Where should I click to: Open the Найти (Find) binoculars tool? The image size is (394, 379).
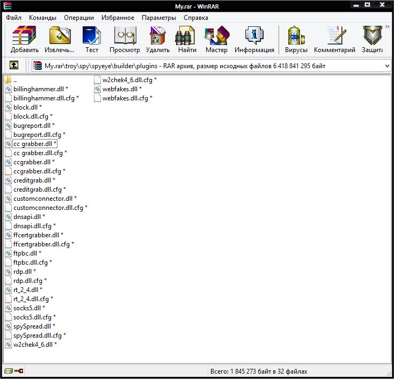click(x=187, y=39)
